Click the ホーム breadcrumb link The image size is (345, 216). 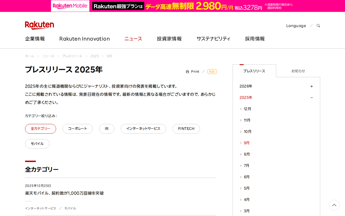tap(29, 56)
